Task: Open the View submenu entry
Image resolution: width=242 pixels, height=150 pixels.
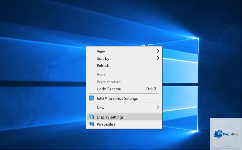Action: [x=124, y=51]
